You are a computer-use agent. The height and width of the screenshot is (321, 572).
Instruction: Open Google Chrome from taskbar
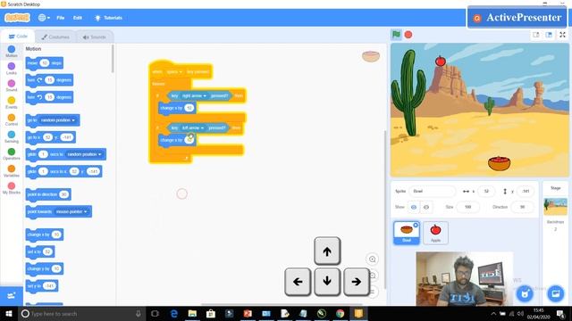click(340, 313)
